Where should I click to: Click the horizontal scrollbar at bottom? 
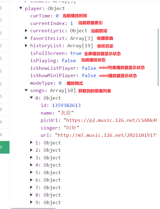[x=33, y=208]
